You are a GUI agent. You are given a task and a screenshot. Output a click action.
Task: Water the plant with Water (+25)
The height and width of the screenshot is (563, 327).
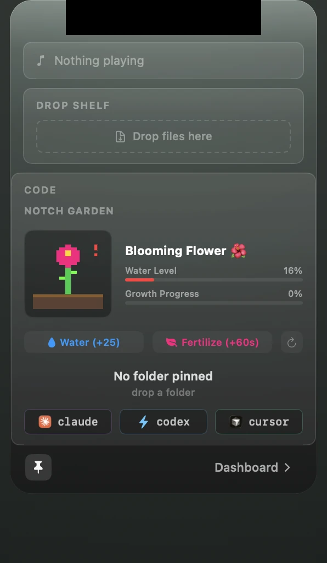84,342
